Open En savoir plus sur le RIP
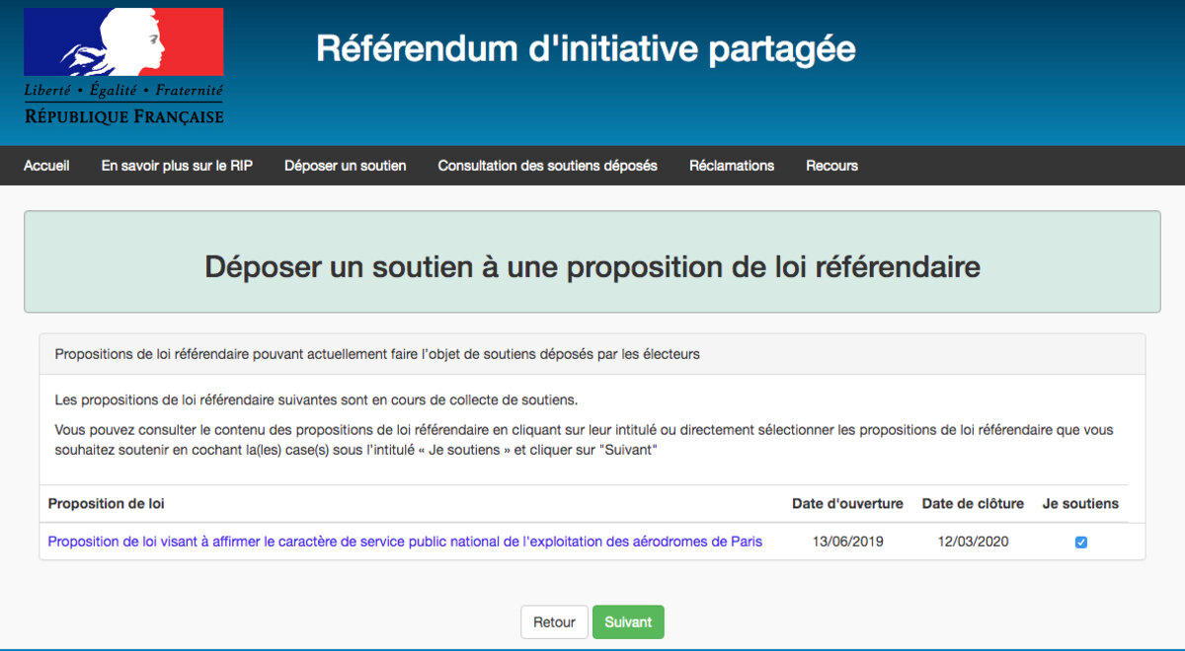Screen dimensions: 1185x651 177,166
